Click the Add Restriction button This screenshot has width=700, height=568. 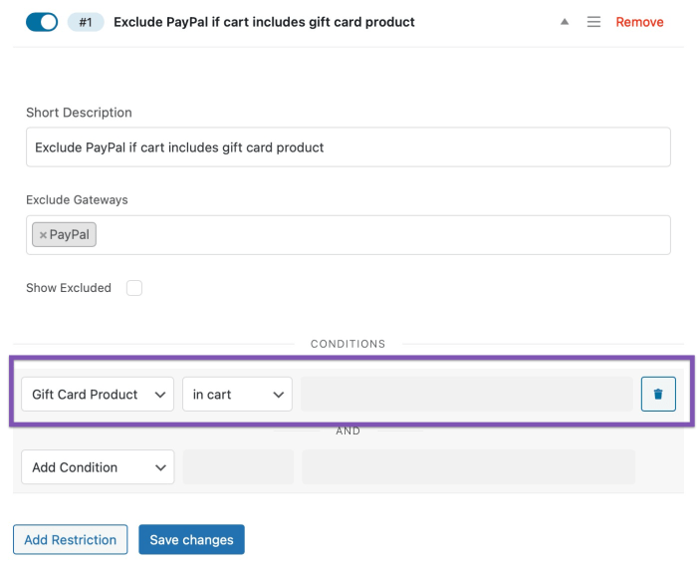click(x=70, y=539)
